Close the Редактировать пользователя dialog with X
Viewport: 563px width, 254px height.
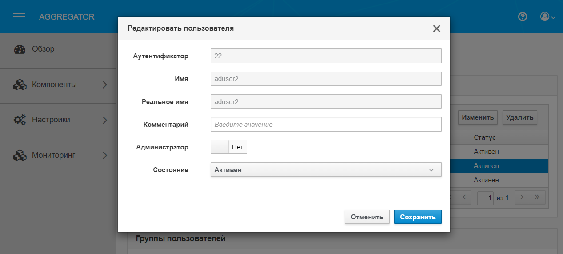tap(436, 28)
